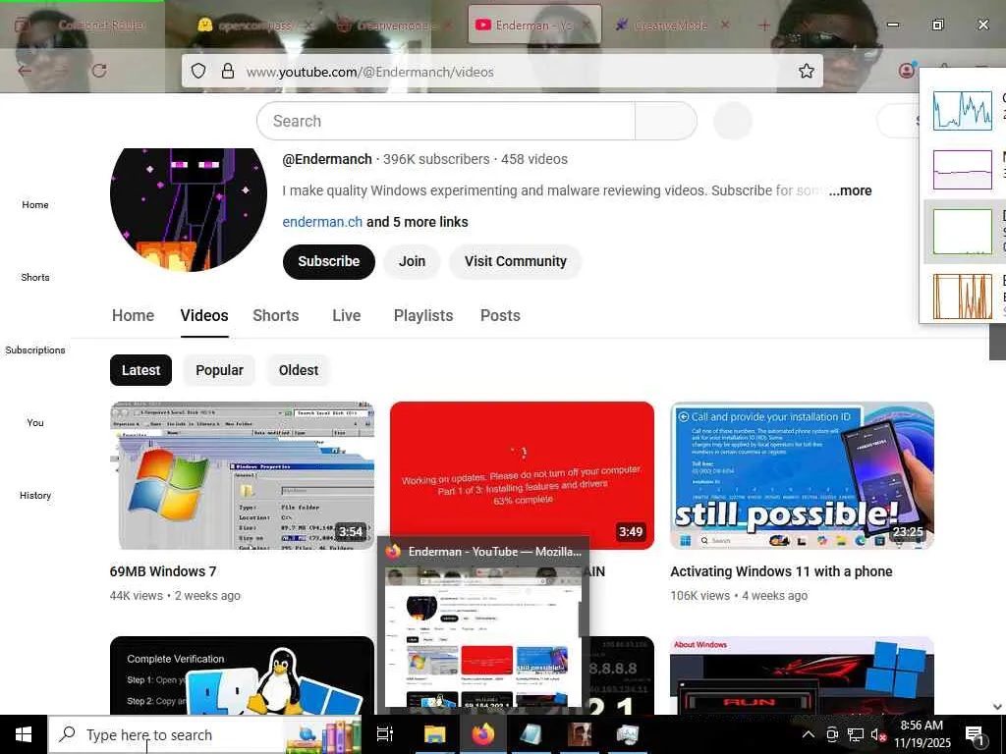Switch to the Creative Mode tab
The height and width of the screenshot is (754, 1006).
[x=670, y=25]
